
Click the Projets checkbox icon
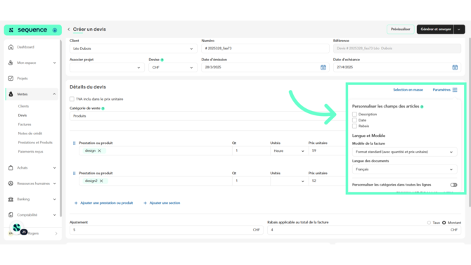(11, 79)
